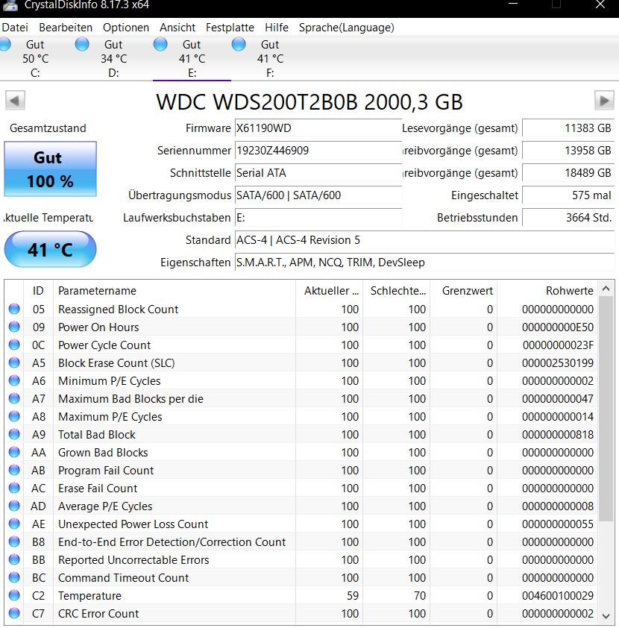The image size is (619, 628).
Task: Click status icon of CRC Error Count
Action: coord(14,613)
